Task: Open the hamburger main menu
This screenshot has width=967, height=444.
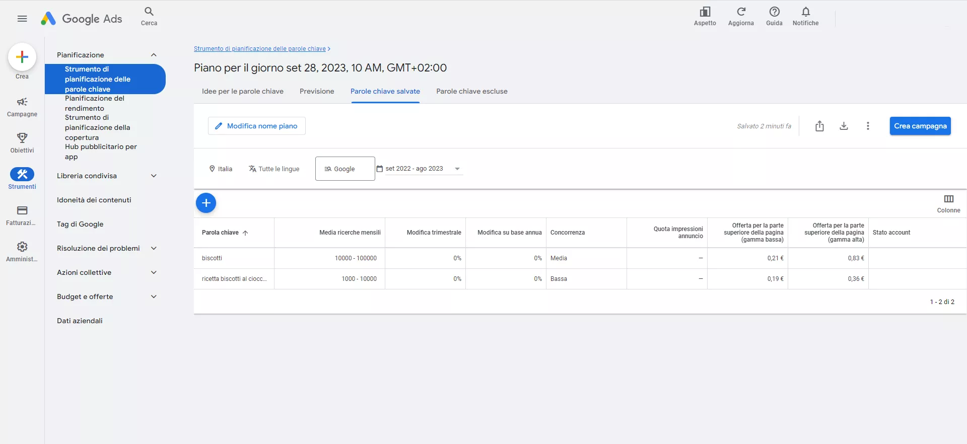Action: pyautogui.click(x=22, y=19)
